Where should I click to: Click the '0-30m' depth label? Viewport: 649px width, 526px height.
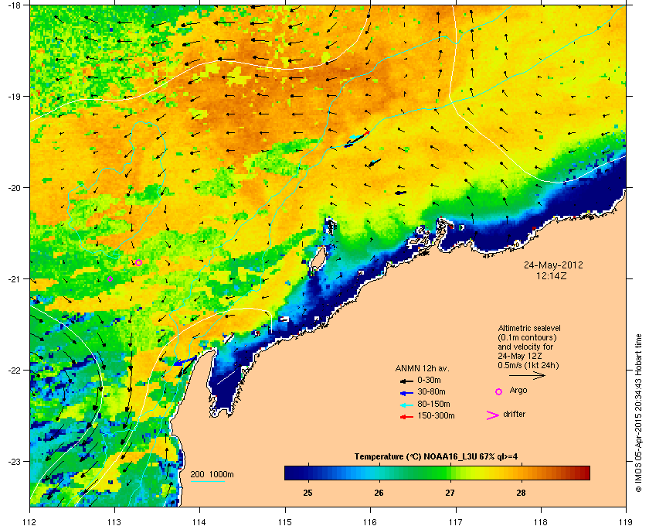coord(430,380)
